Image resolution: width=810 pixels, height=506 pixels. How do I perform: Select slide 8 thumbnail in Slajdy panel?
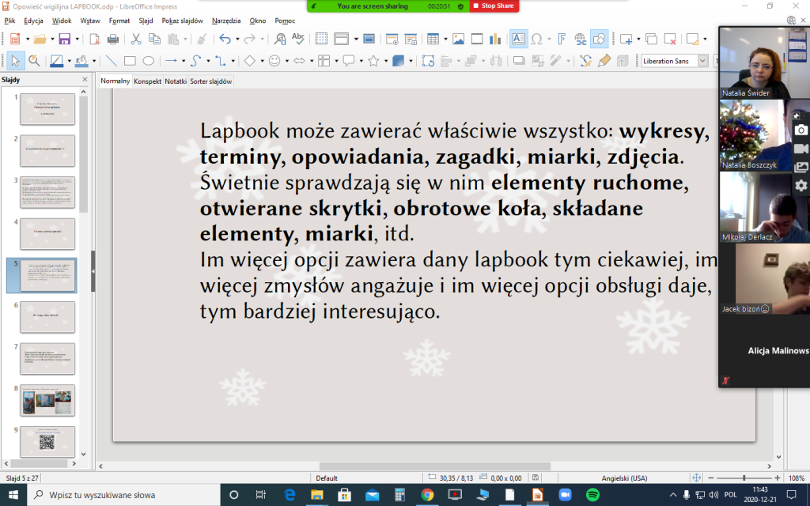tap(47, 399)
